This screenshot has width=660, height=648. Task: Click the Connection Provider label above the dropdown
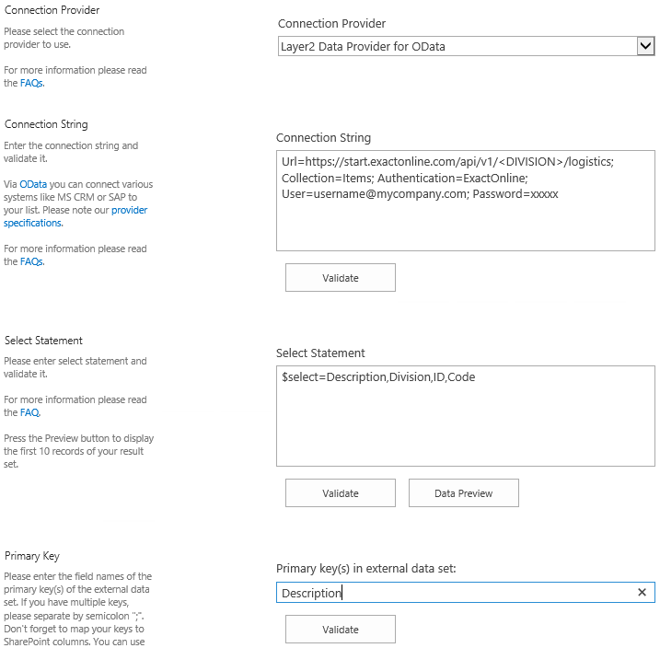coord(331,23)
